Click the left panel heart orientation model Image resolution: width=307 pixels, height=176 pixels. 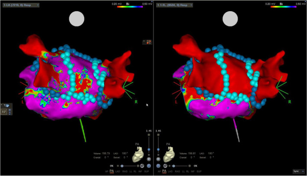pos(138,154)
